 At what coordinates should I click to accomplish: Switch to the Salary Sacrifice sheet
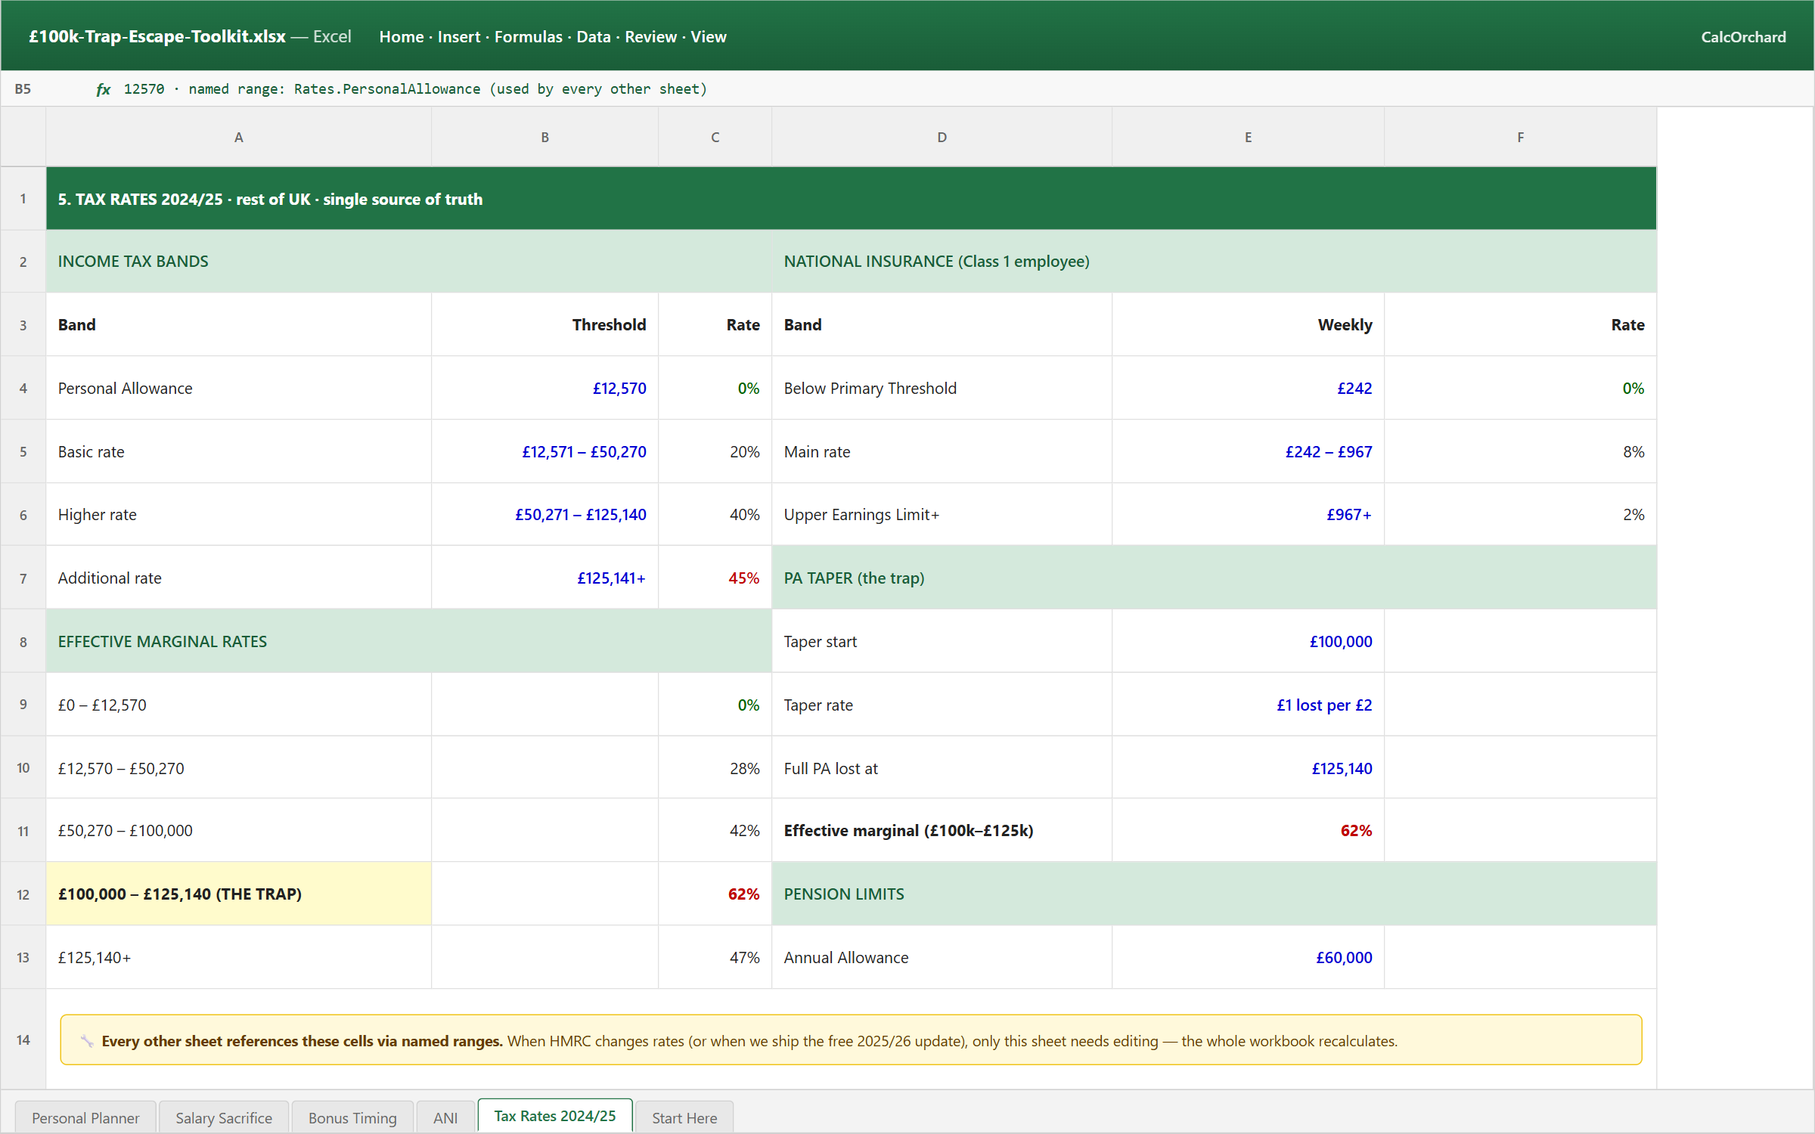tap(224, 1117)
